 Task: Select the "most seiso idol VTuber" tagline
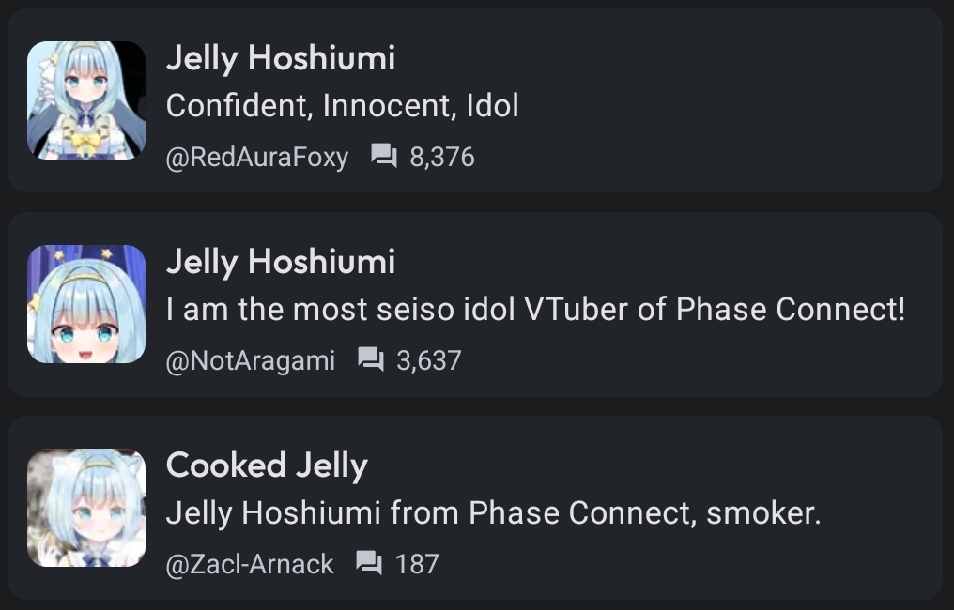[535, 310]
